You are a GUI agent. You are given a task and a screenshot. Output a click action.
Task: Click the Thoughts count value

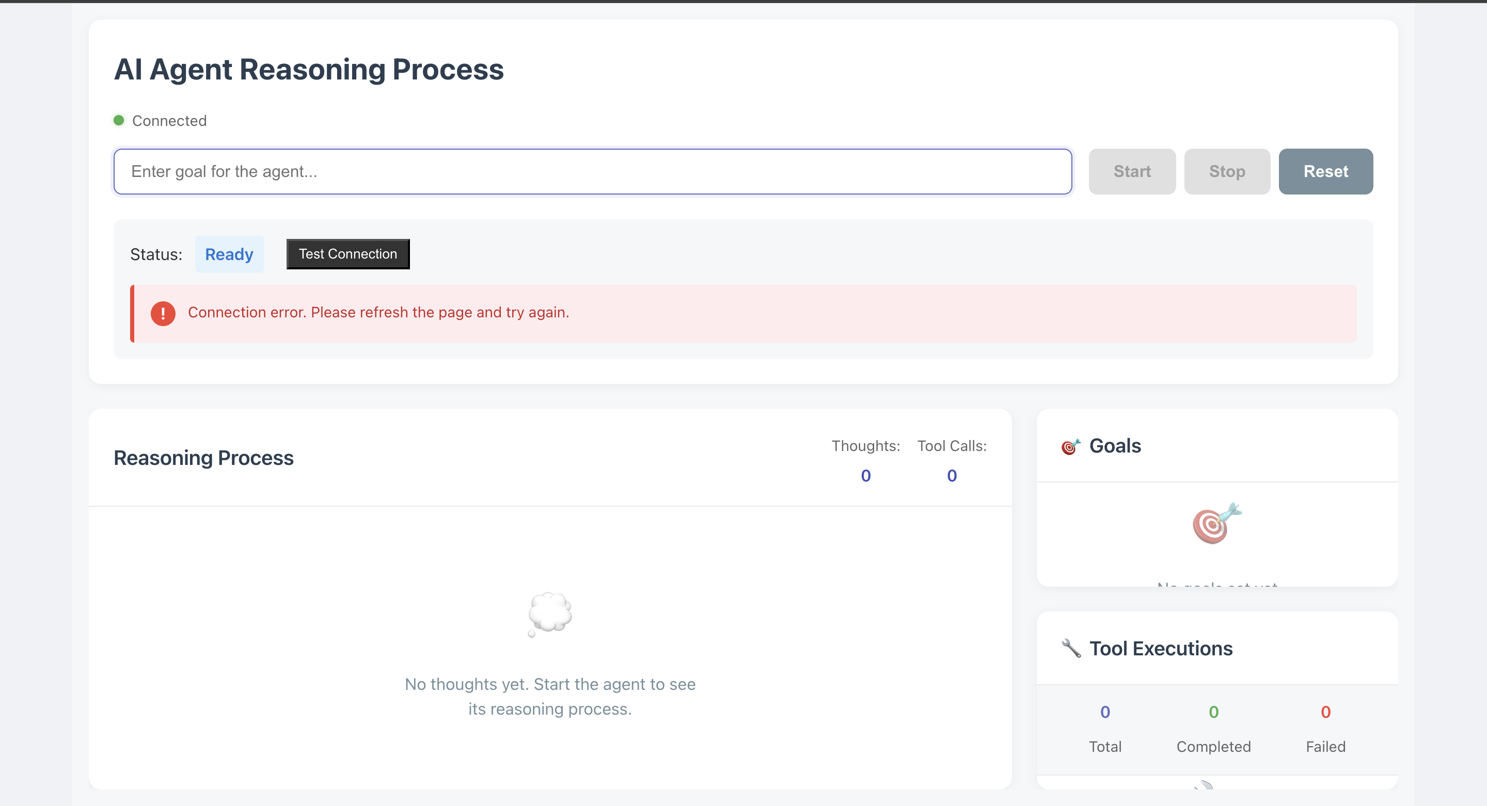point(865,475)
